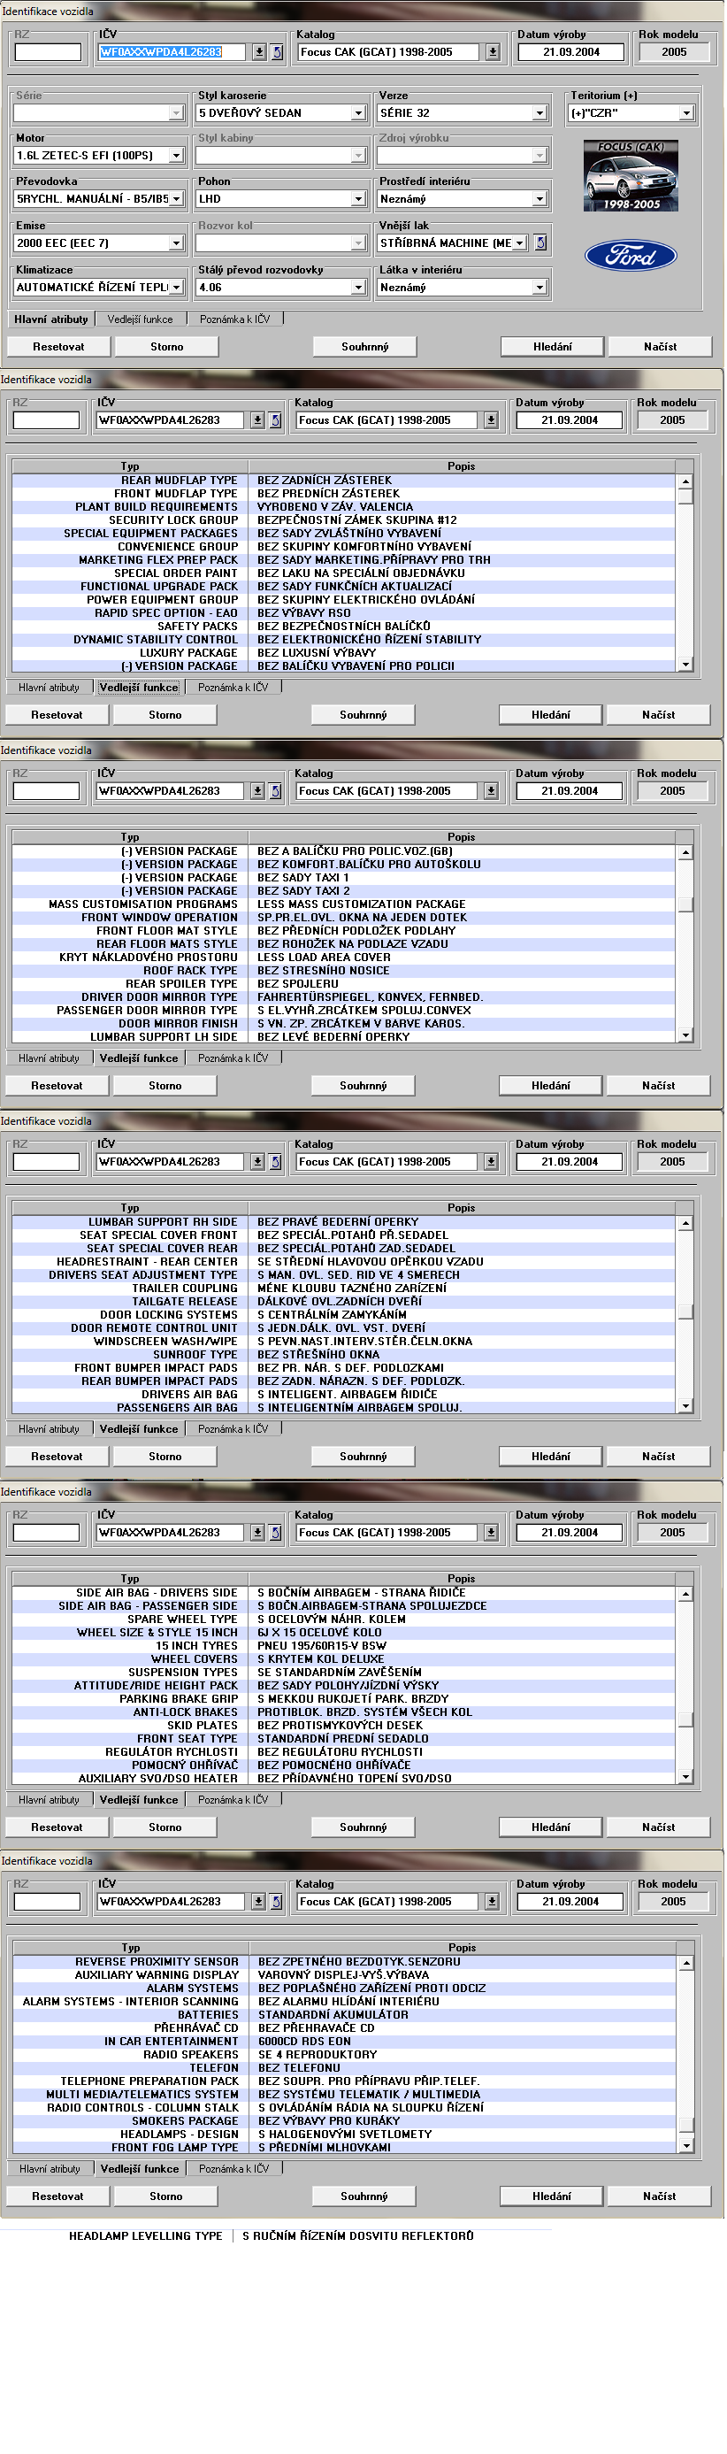
Task: Expand the Převodovka dropdown list
Action: point(176,199)
